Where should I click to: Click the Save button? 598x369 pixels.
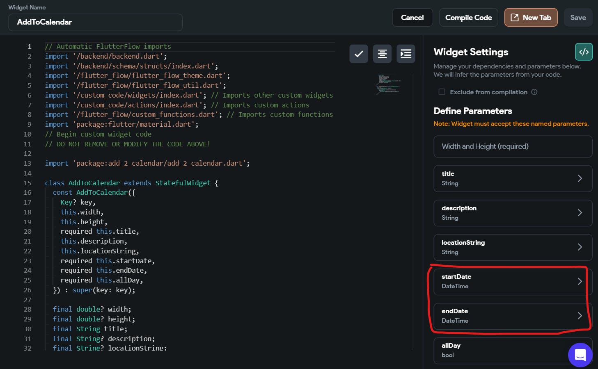coord(577,18)
